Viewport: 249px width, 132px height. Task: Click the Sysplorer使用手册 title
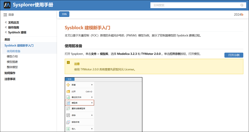coord(33,5)
